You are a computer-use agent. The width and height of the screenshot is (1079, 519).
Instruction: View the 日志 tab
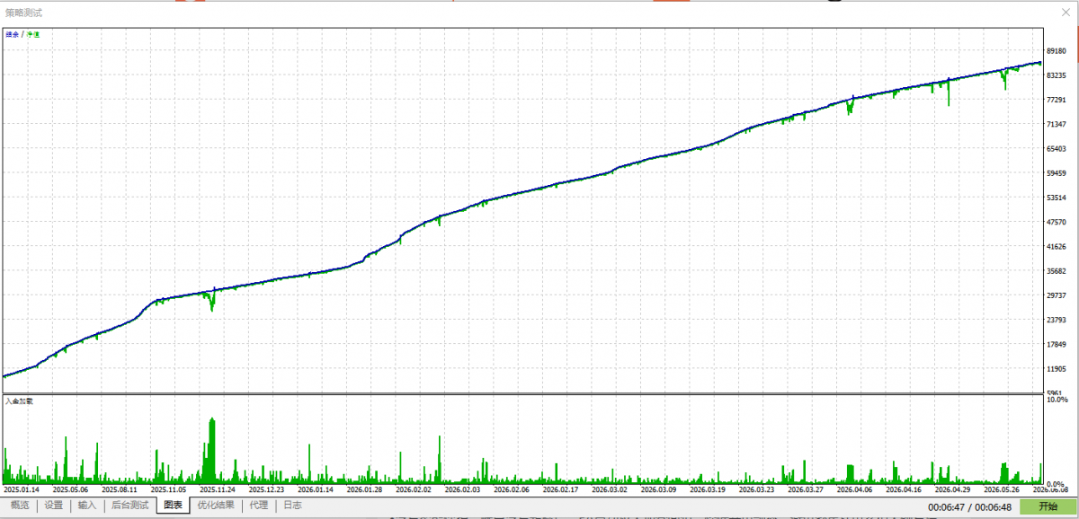pos(292,506)
